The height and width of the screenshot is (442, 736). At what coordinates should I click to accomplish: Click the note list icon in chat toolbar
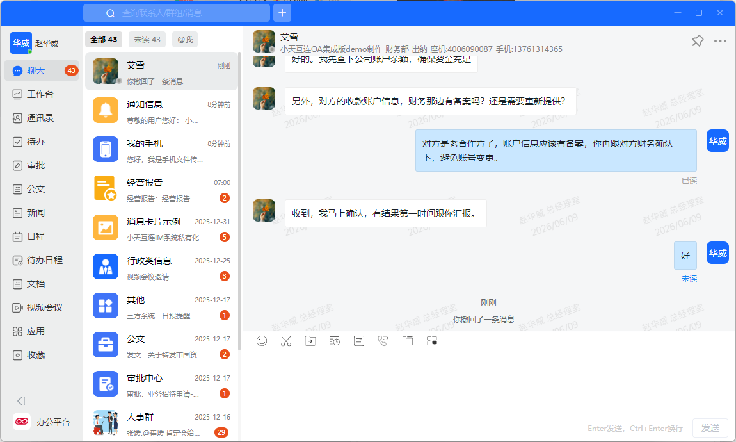[x=359, y=341]
